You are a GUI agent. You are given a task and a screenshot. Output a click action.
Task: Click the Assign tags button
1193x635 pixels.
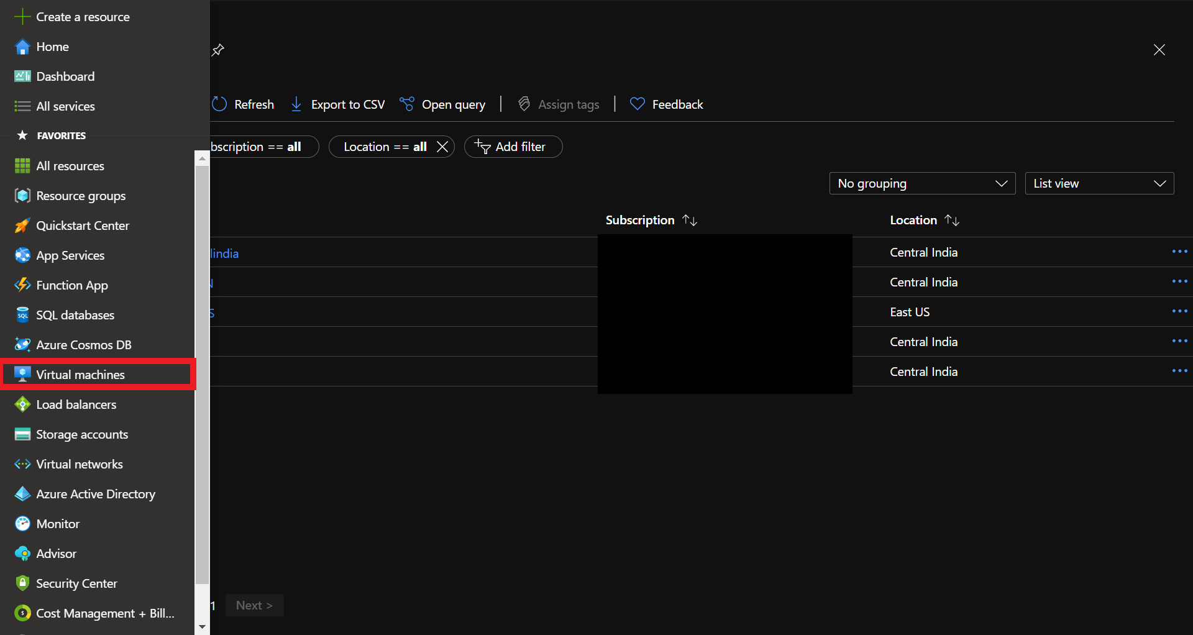pos(559,104)
